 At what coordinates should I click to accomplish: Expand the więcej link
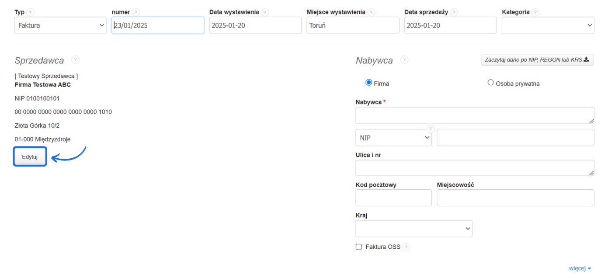pos(580,268)
